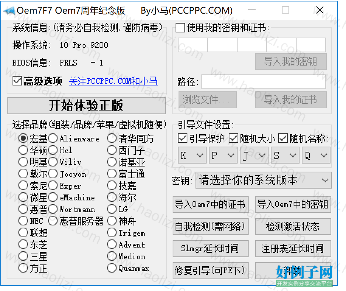Select the 明基 brand radio button
Image resolution: width=346 pixels, height=291 pixels.
coord(23,162)
